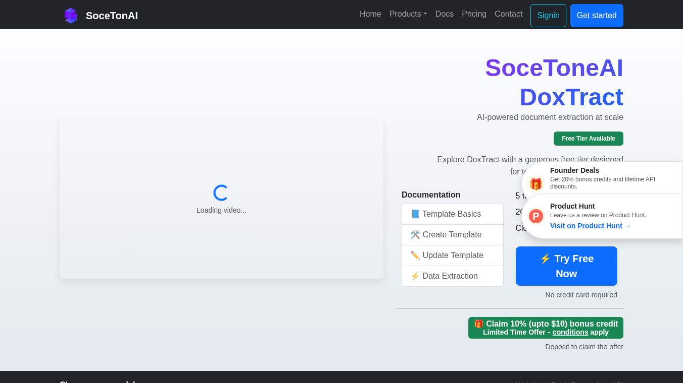Open Update Template documentation
Image resolution: width=683 pixels, height=383 pixels.
(x=453, y=256)
